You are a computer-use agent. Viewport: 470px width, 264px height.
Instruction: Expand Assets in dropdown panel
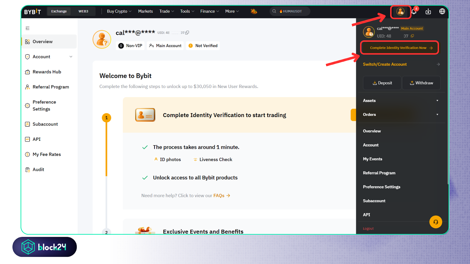(x=401, y=101)
